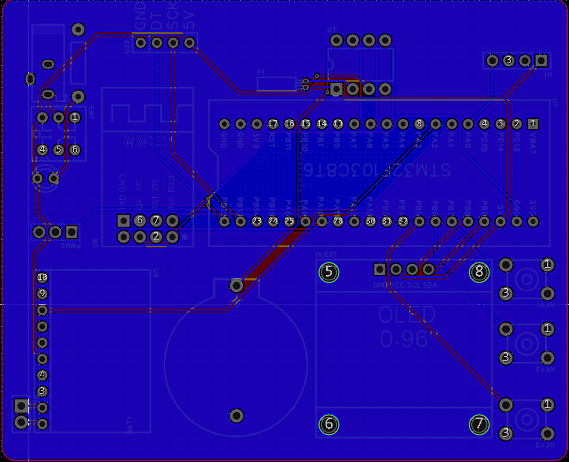Select switch SW1 pad 4
This screenshot has height=462, width=569.
(x=42, y=149)
